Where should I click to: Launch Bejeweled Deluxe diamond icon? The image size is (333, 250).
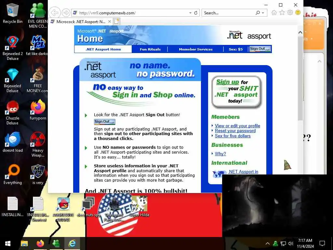[x=13, y=80]
